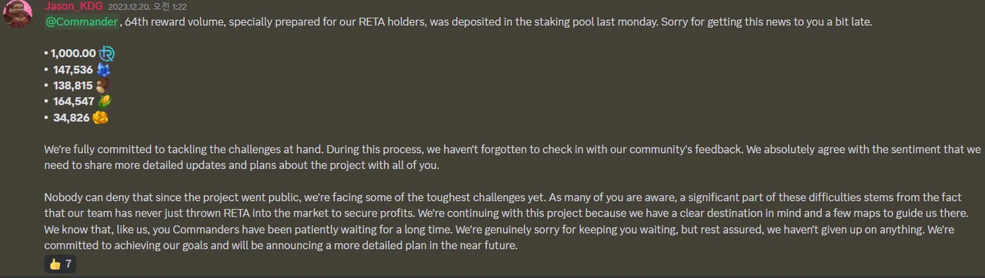
Task: Click the thumbs up emoji in the reaction
Action: tap(55, 264)
